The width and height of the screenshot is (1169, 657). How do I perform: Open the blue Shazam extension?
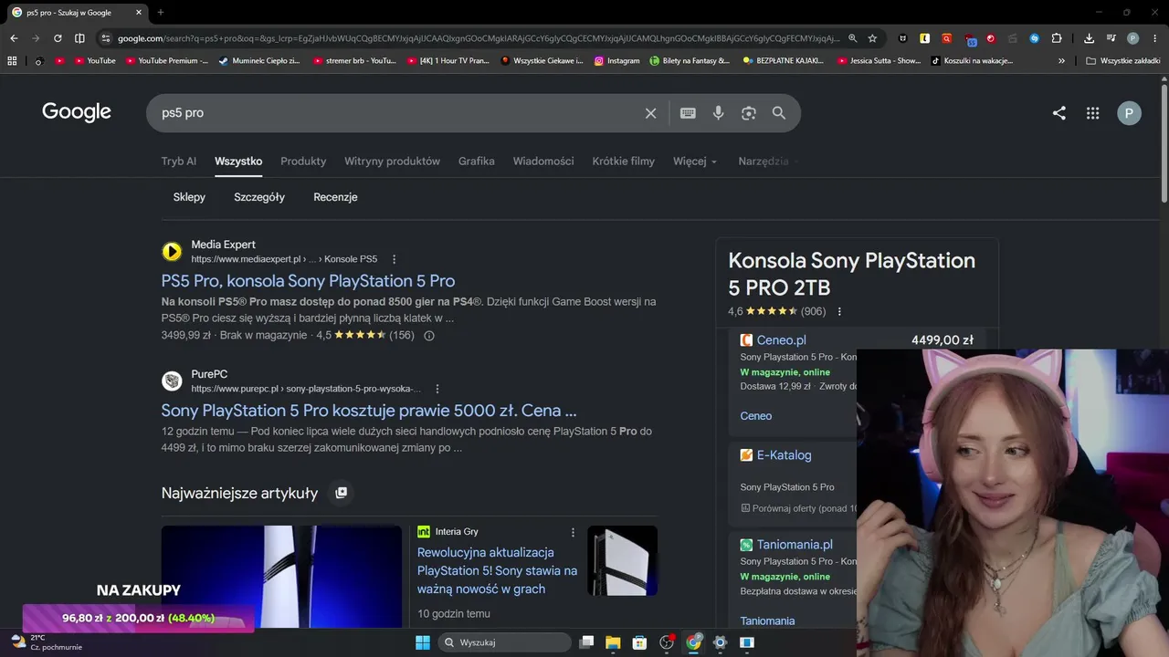1034,38
